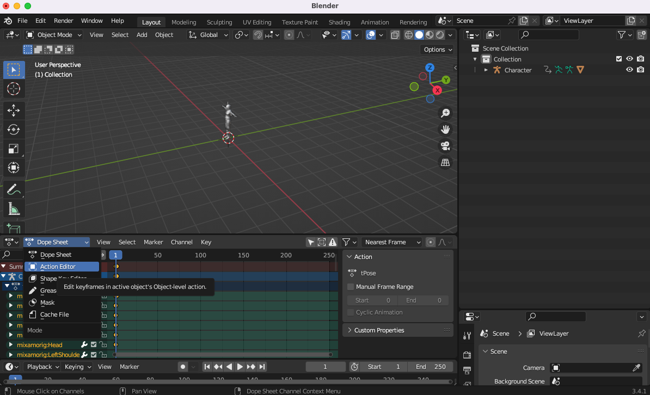Viewport: 650px width, 395px height.
Task: Toggle only show selected arrow icon
Action: 310,242
